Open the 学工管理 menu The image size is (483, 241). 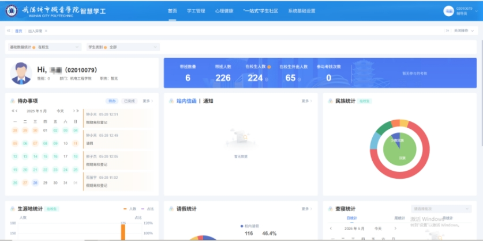[x=196, y=11]
